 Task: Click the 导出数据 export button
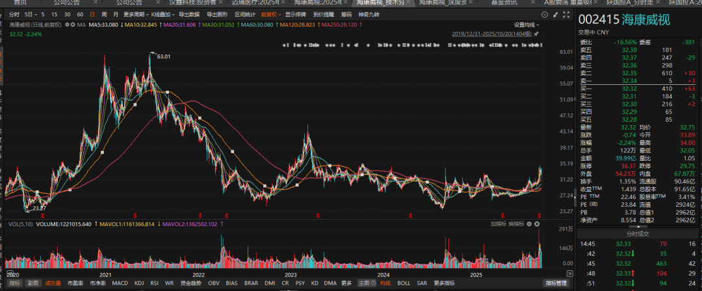pos(190,14)
